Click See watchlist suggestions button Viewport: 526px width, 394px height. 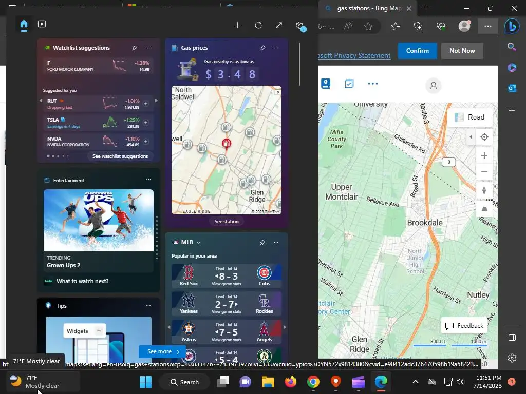(120, 156)
